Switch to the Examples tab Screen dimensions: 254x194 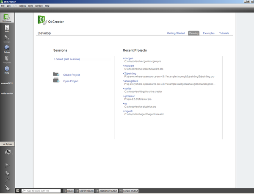208,33
